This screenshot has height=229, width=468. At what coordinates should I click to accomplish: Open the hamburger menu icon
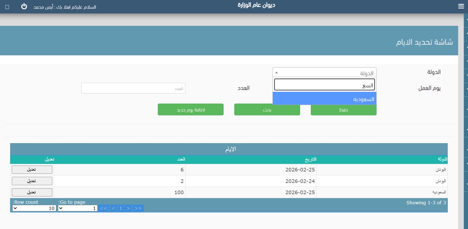tap(461, 6)
